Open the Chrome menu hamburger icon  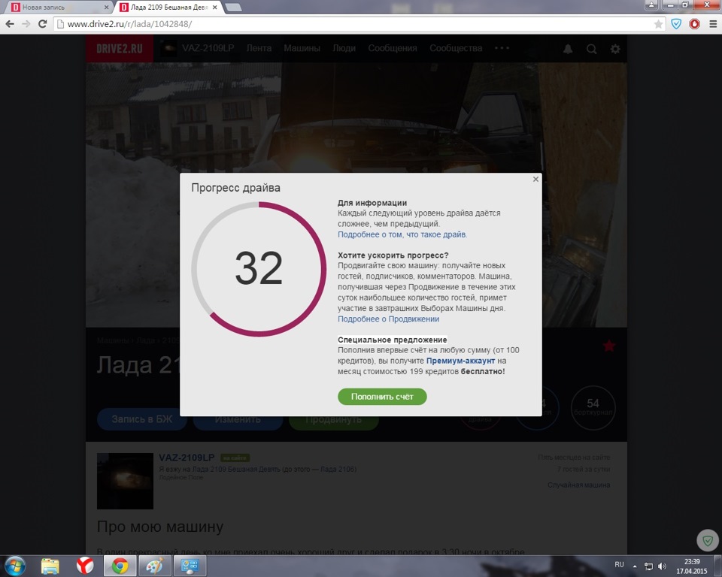point(713,24)
